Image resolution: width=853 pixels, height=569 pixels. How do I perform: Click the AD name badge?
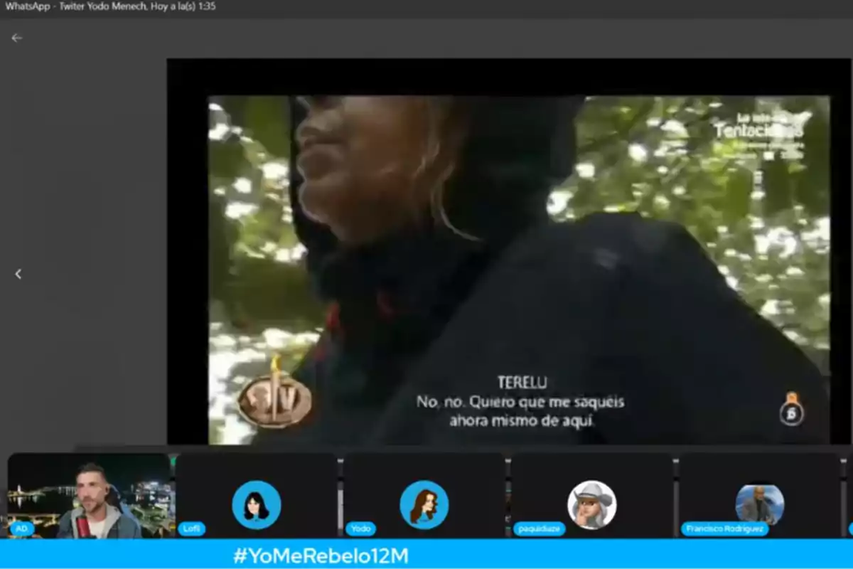pos(22,528)
